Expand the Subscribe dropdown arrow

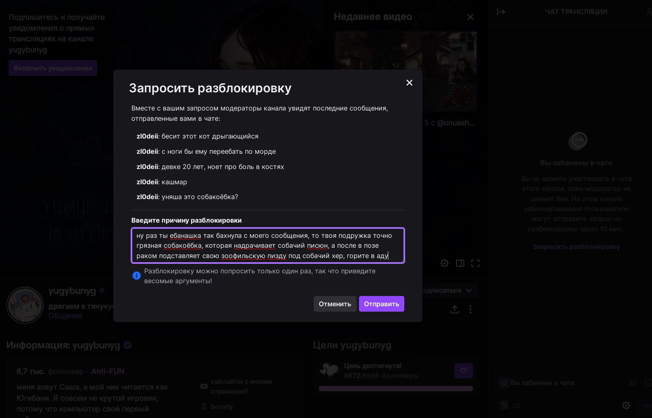469,290
